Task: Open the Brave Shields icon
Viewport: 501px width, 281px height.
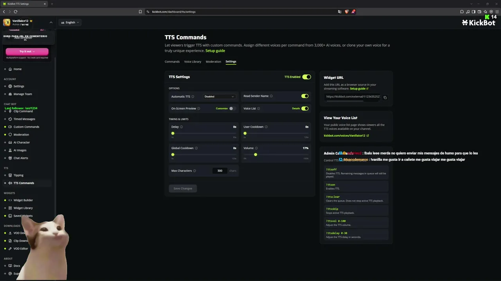Action: (x=346, y=12)
